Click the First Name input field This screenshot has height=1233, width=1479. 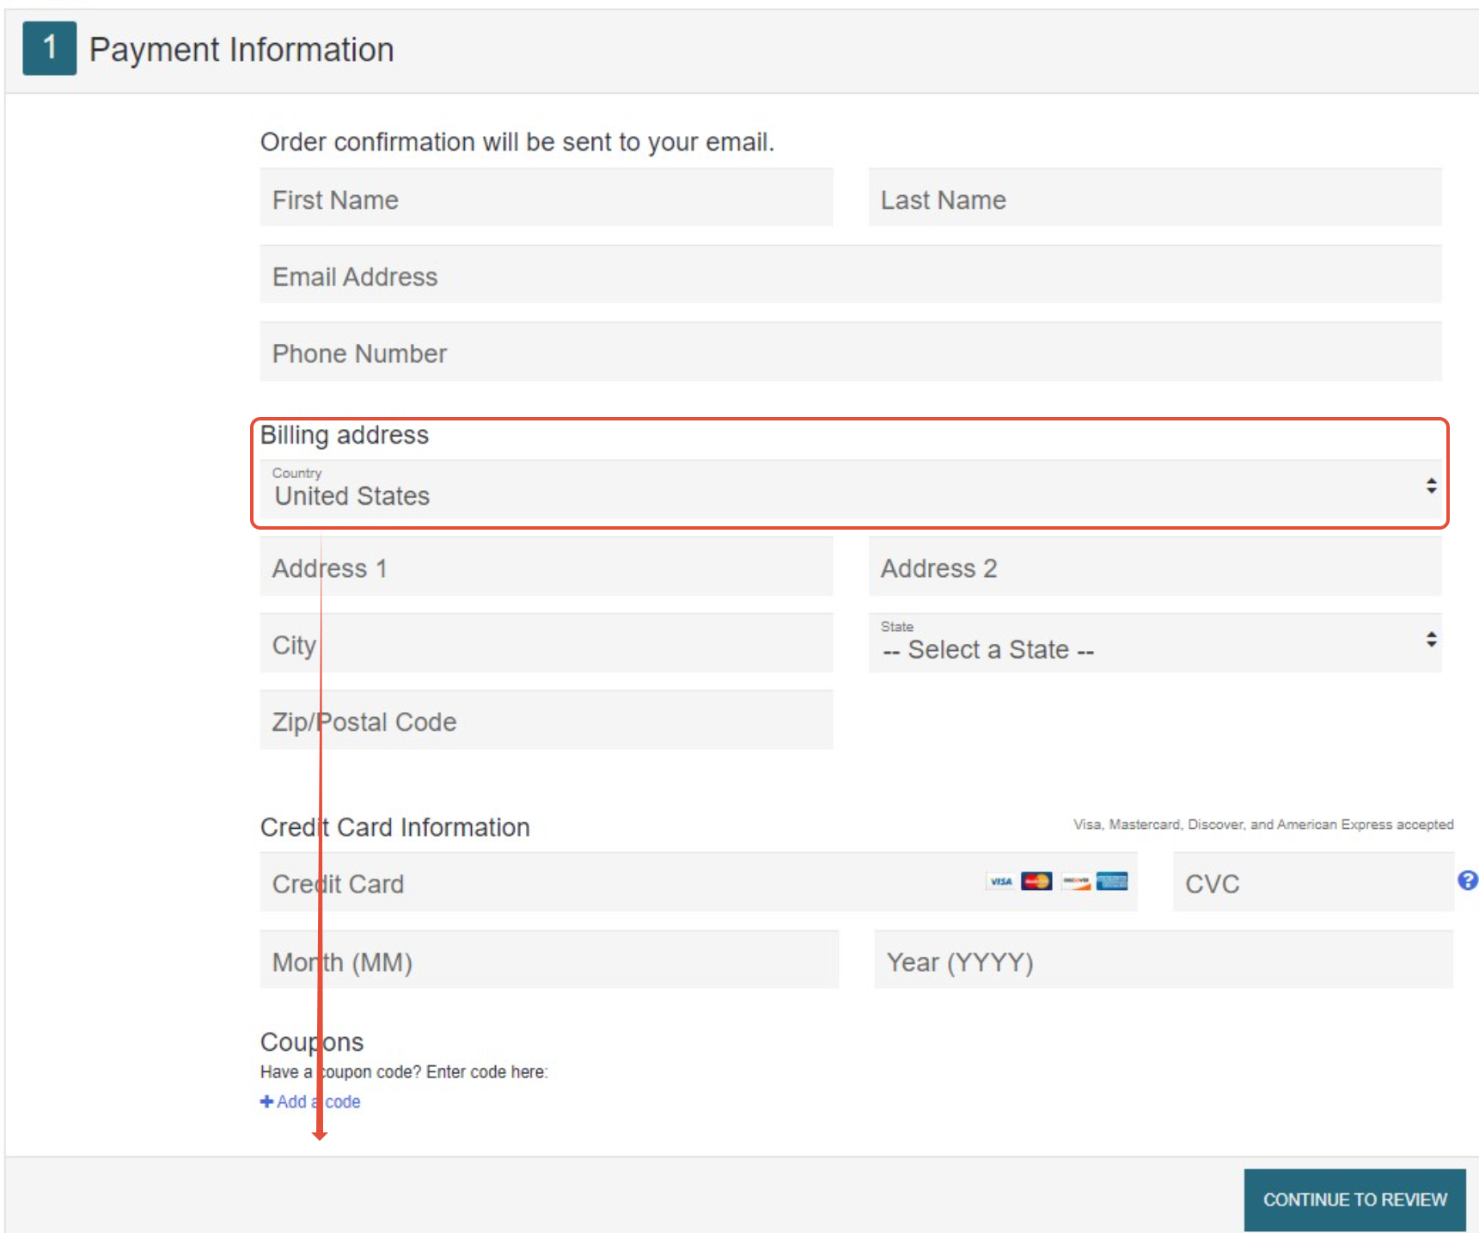point(546,198)
